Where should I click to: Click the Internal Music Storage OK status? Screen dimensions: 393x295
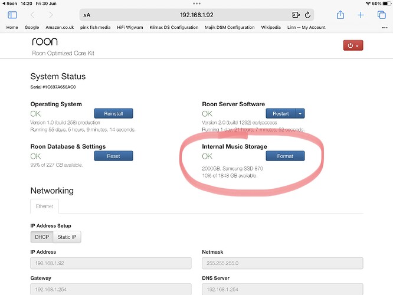[x=207, y=156]
